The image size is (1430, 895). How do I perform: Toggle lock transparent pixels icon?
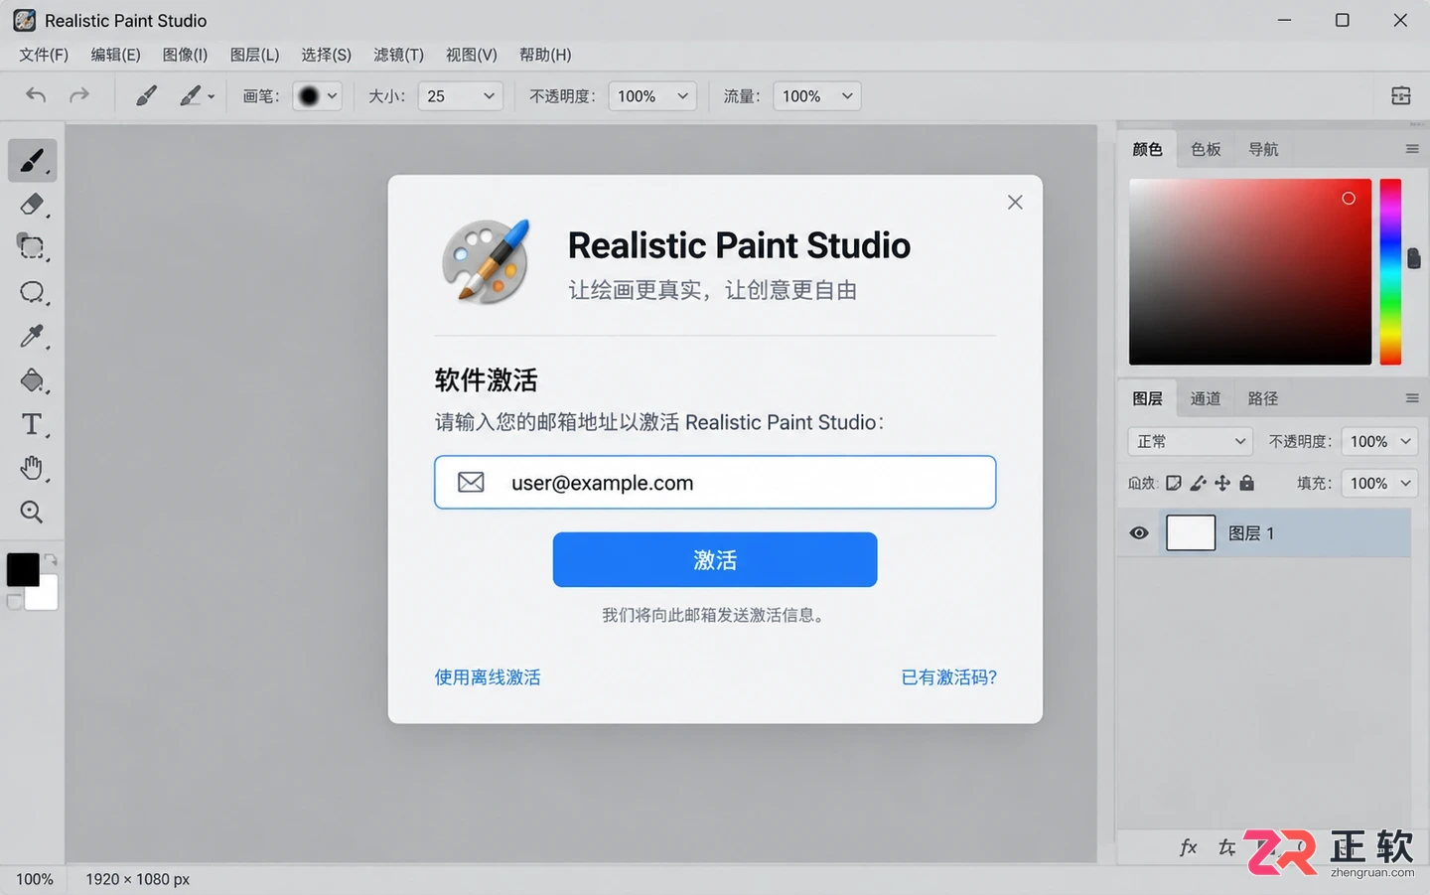[1174, 483]
